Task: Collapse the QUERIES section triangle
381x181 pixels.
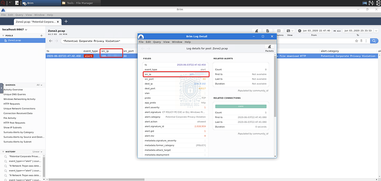Action: [x=3, y=85]
